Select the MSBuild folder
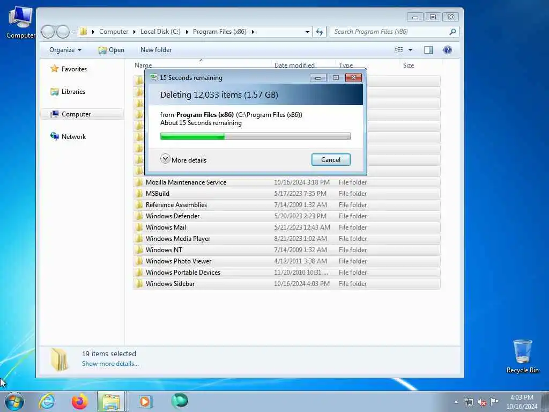Viewport: 549px width, 412px height. point(286,193)
